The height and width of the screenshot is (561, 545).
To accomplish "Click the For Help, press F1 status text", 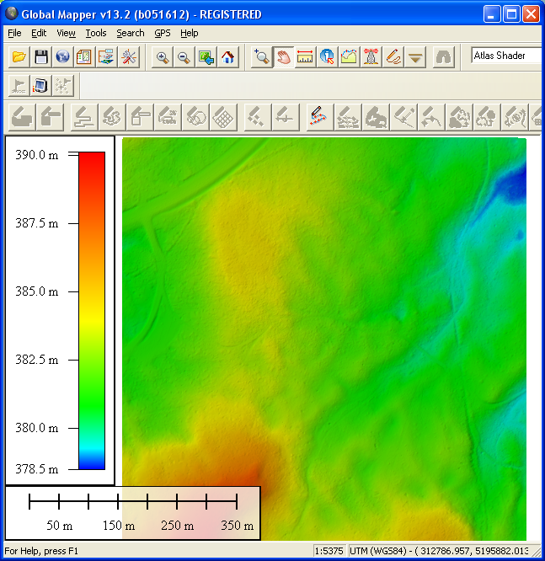I will click(40, 551).
